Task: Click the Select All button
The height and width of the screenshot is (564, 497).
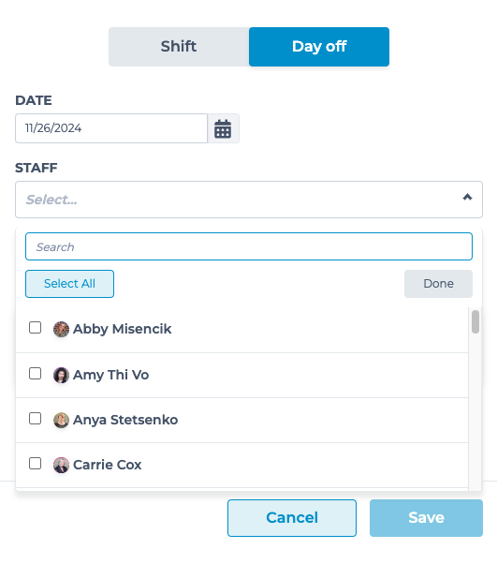Action: coord(69,284)
